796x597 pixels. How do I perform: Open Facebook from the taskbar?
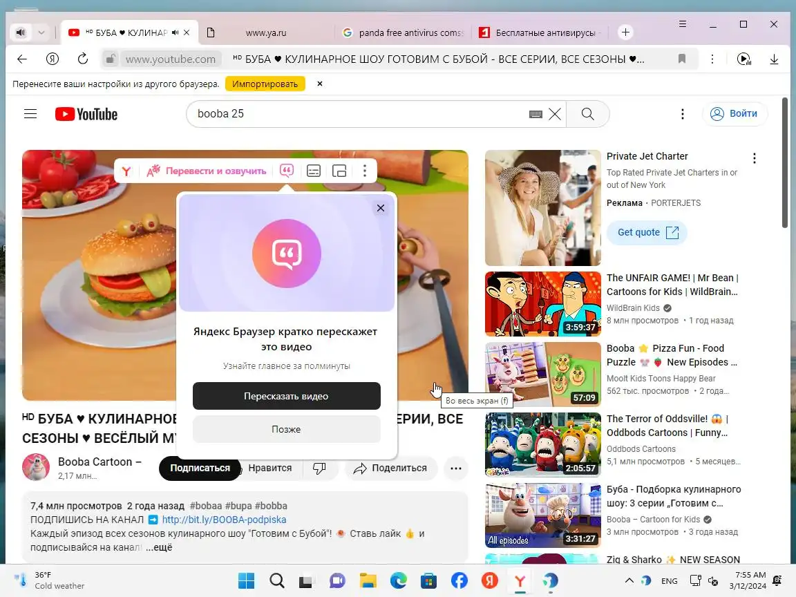point(459,580)
